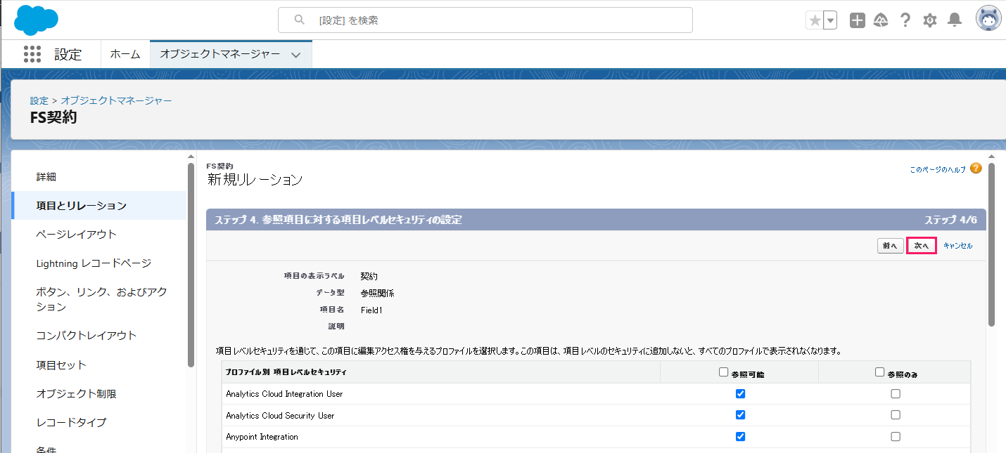
Task: Check 参照のみ for Analytics Cloud Integration User
Action: pos(896,394)
